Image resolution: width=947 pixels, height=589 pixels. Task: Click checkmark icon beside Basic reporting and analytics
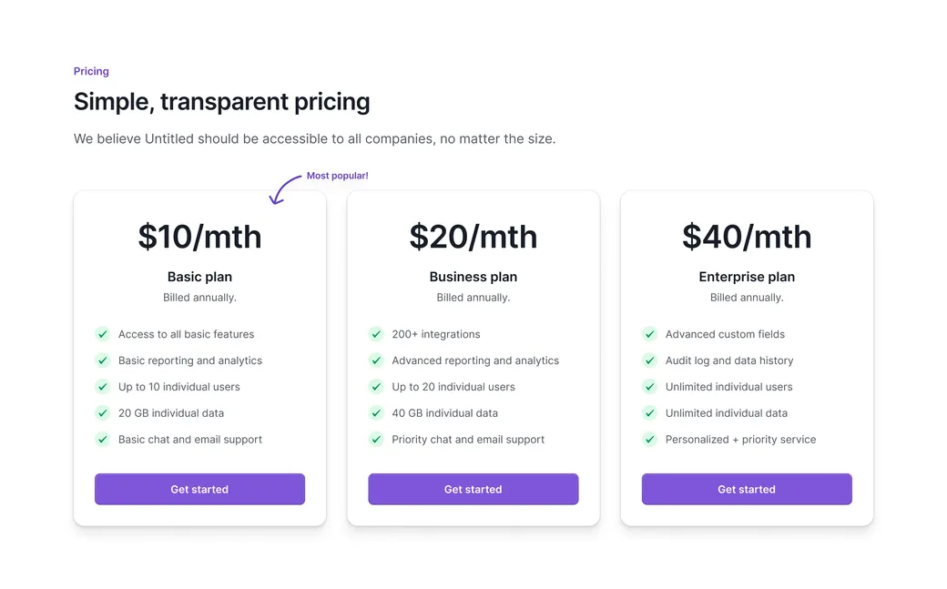click(103, 361)
